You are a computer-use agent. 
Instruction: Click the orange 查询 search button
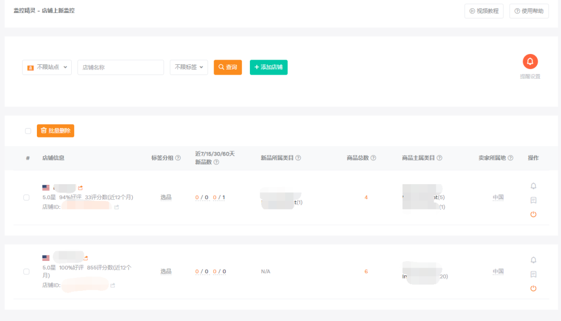click(x=228, y=67)
